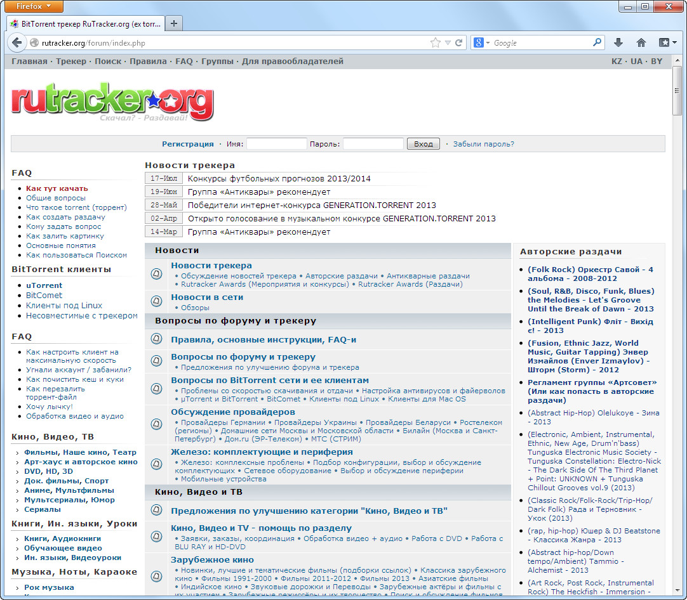Open the UA mirror link

click(636, 62)
